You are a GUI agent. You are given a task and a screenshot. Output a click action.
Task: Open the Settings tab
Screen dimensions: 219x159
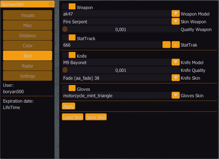tap(27, 76)
